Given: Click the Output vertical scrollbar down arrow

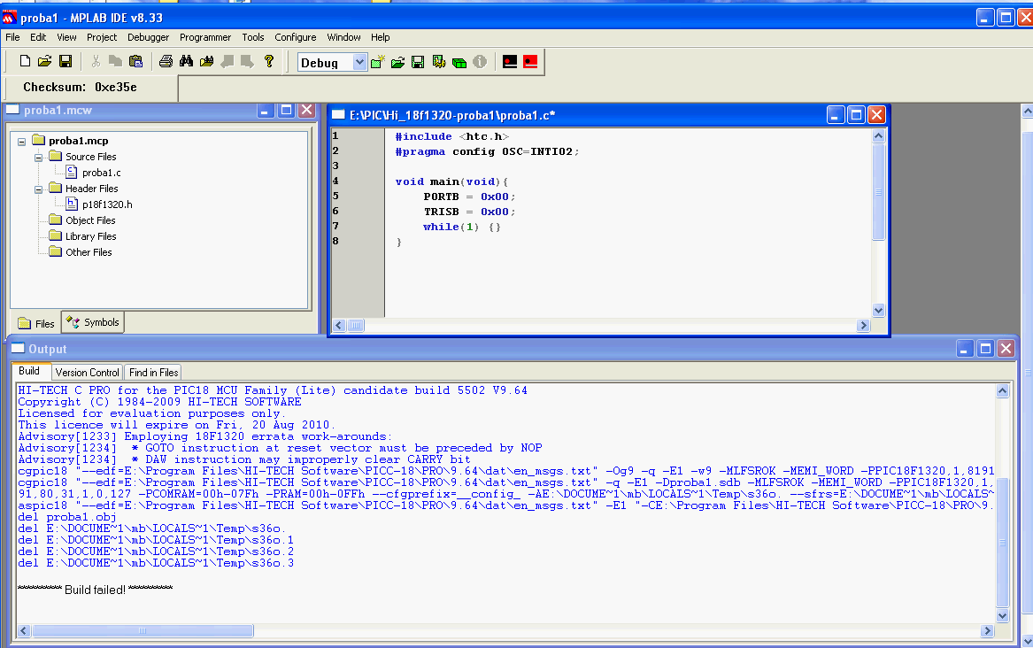Looking at the screenshot, I should pos(1003,616).
